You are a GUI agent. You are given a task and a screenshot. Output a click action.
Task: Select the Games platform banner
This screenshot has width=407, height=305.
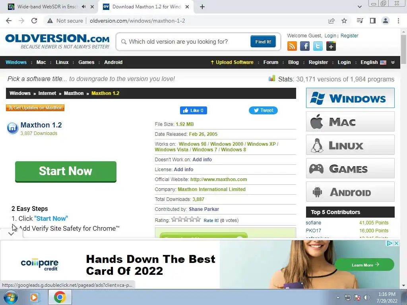[350, 168]
